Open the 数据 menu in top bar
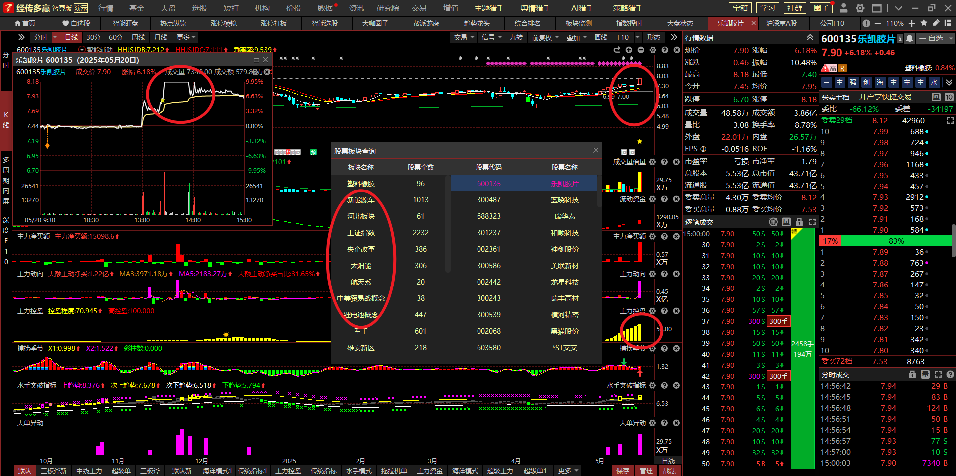956x476 pixels. pyautogui.click(x=325, y=8)
